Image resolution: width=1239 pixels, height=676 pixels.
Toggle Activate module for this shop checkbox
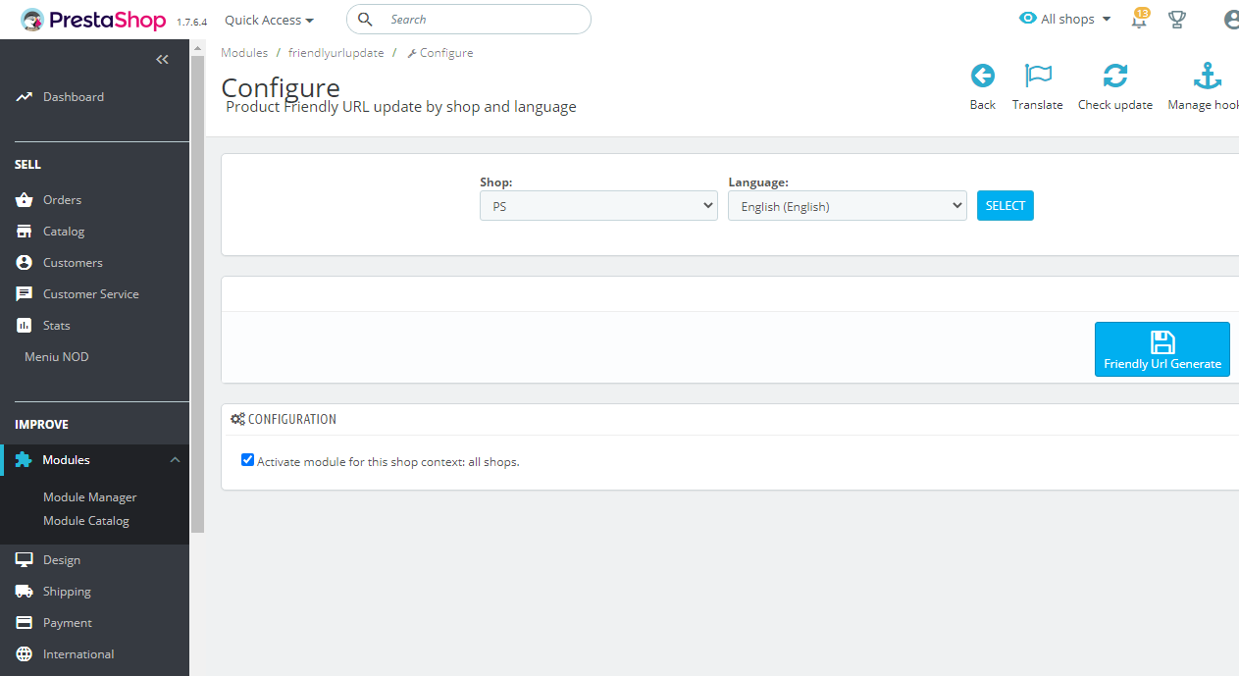[247, 460]
